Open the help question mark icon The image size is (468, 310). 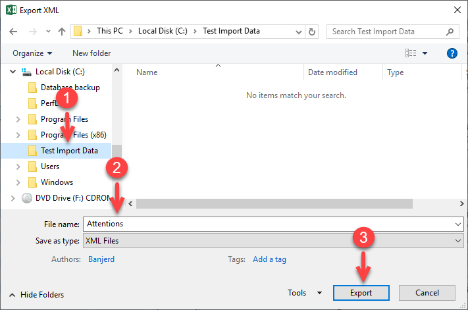coord(452,53)
